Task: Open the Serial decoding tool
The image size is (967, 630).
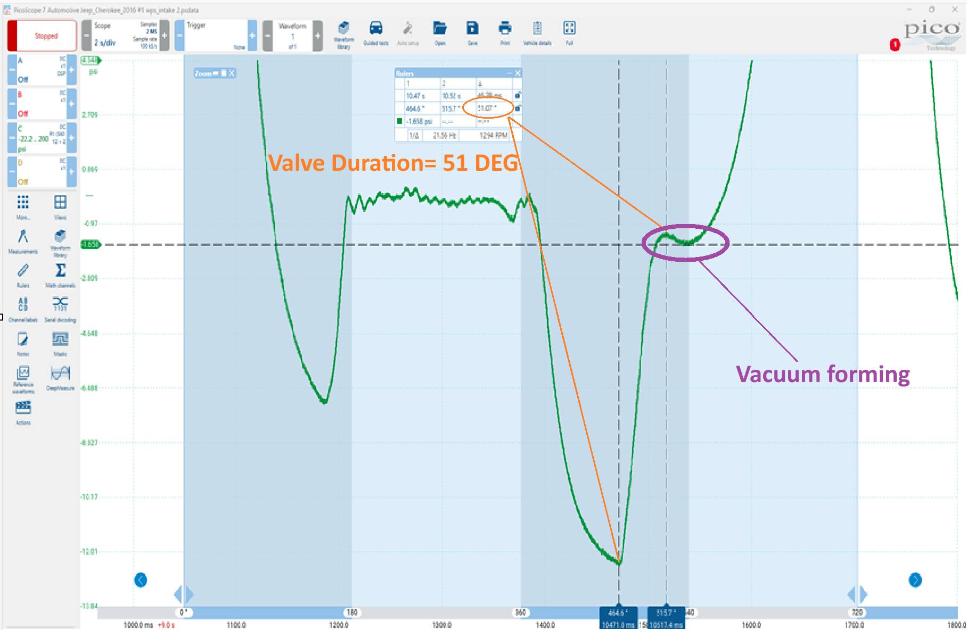Action: (60, 309)
